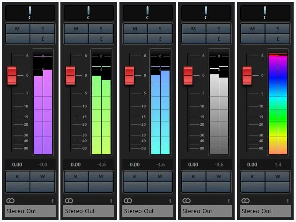Mute the white-meter Stereo Out channel
The image size is (296, 222).
click(194, 29)
